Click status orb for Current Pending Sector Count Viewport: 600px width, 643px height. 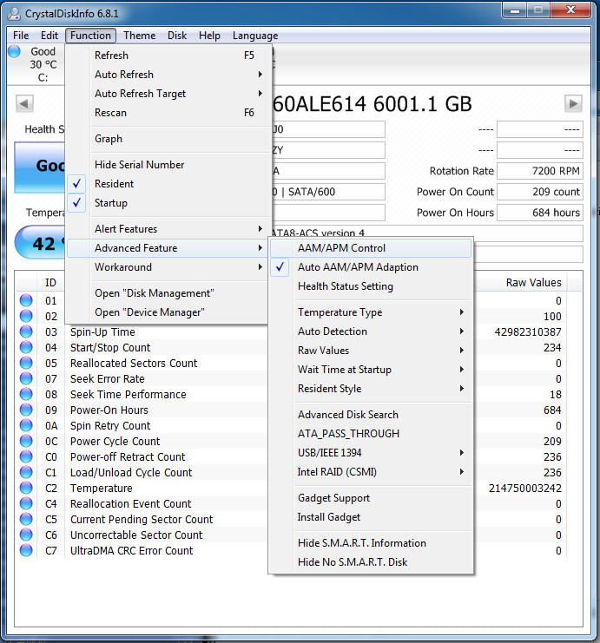26,519
